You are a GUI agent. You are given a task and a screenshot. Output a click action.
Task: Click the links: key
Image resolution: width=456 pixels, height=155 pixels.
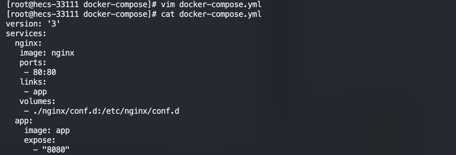coord(33,82)
